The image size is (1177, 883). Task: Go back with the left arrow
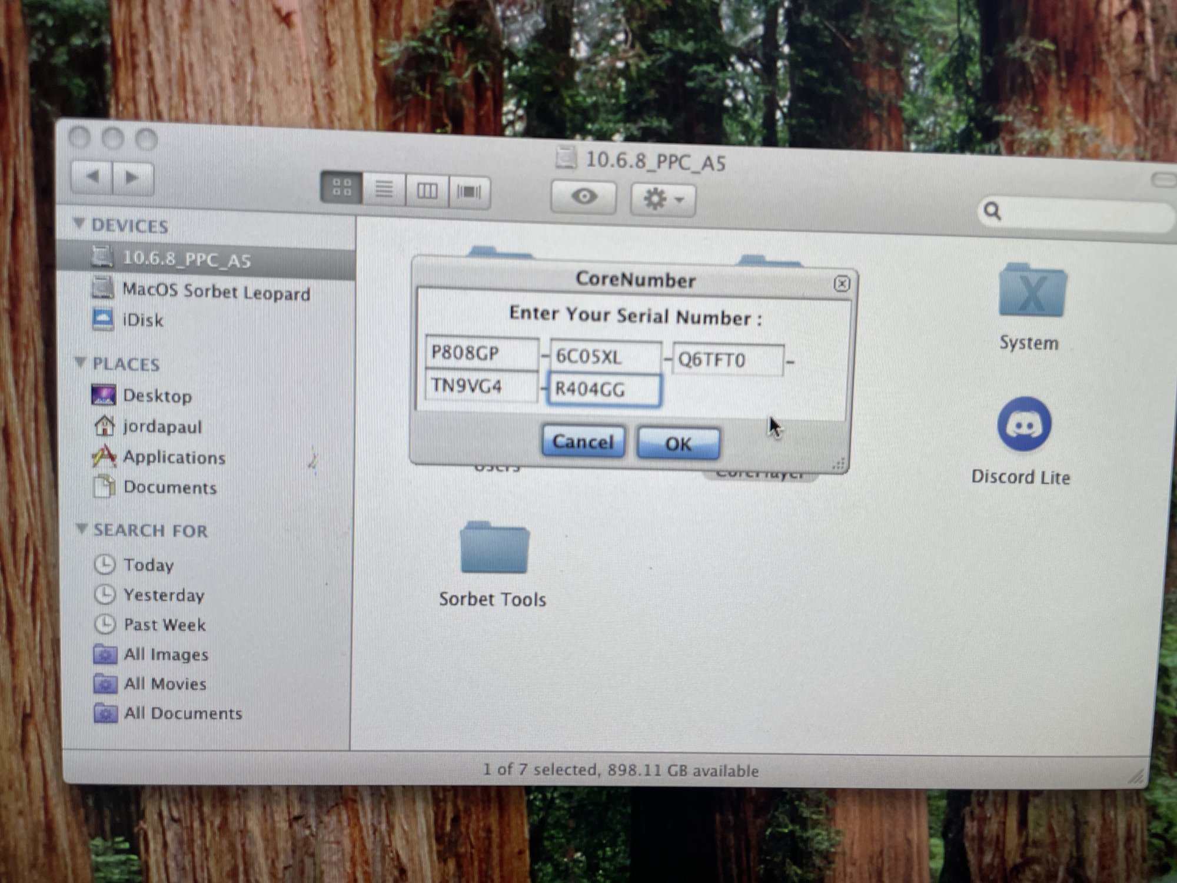click(92, 177)
